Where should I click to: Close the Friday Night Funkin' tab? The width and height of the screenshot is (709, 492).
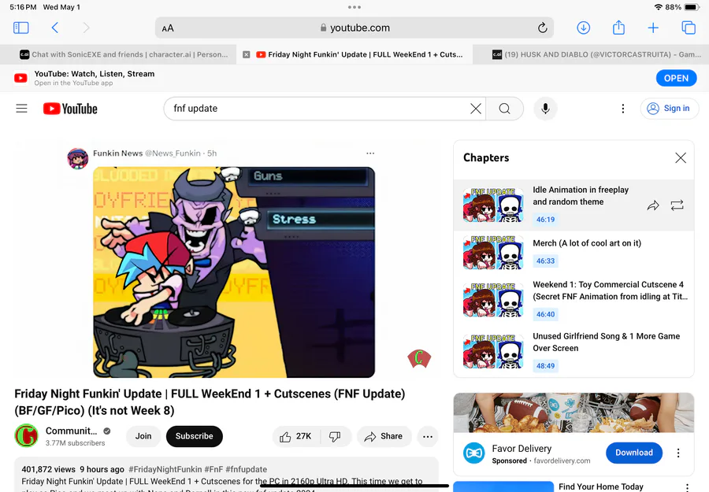tap(247, 54)
